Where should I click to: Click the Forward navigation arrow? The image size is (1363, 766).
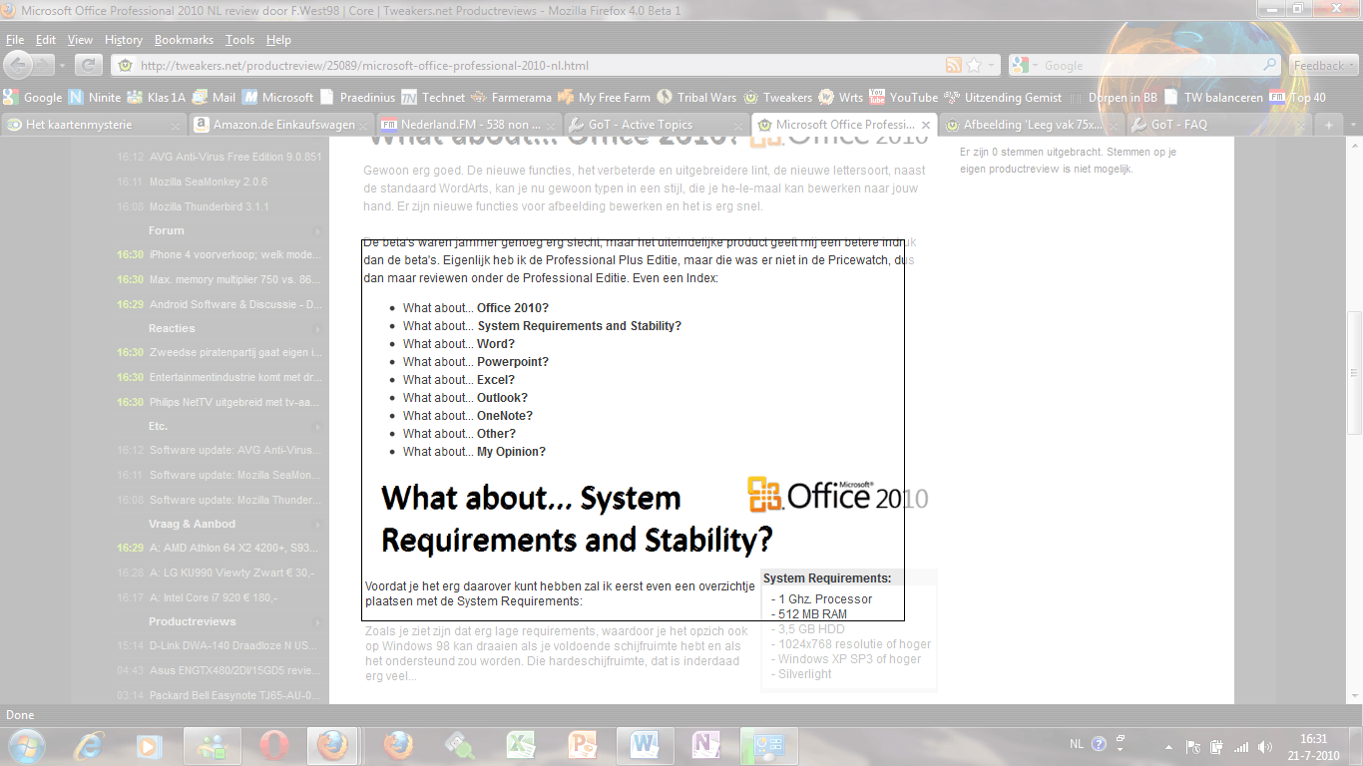pyautogui.click(x=45, y=65)
